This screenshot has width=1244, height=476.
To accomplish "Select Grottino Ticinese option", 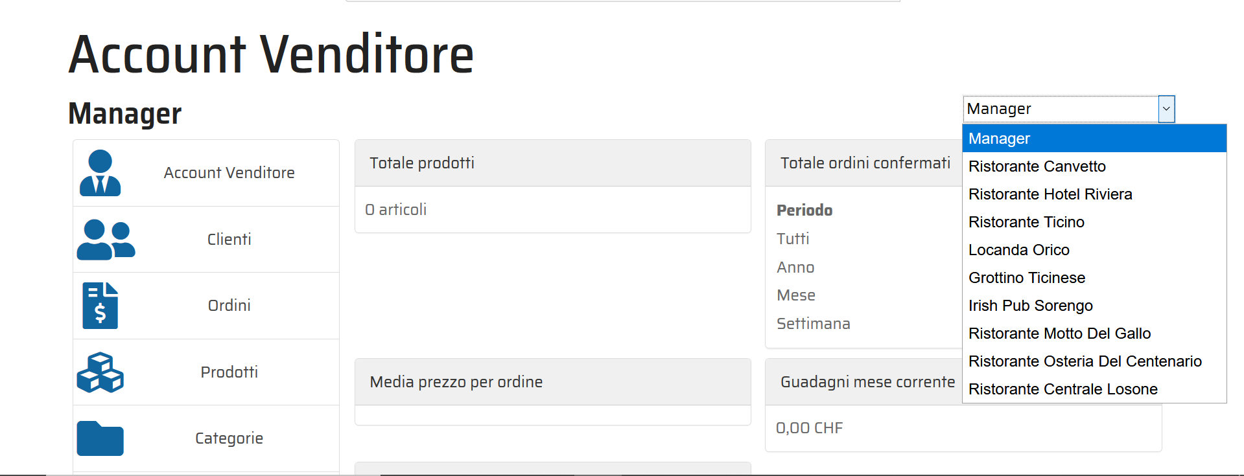I will click(x=1027, y=278).
